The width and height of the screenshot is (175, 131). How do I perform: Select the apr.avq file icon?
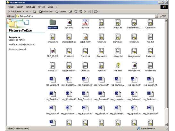pyautogui.click(x=69, y=22)
